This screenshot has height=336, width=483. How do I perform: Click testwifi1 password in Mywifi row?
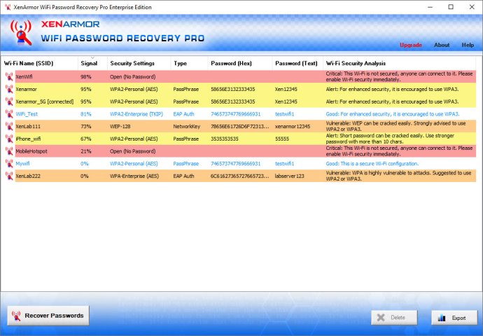(x=285, y=164)
